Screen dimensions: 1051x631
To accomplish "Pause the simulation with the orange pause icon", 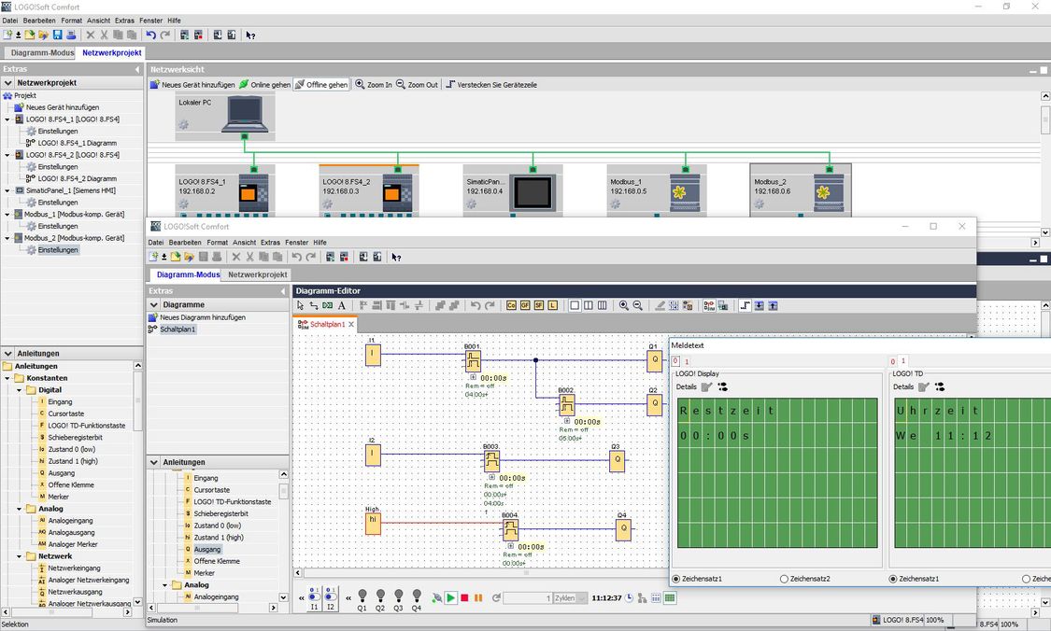I will click(x=478, y=597).
